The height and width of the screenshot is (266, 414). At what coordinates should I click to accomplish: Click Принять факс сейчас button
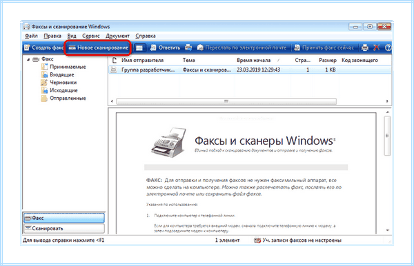click(324, 48)
